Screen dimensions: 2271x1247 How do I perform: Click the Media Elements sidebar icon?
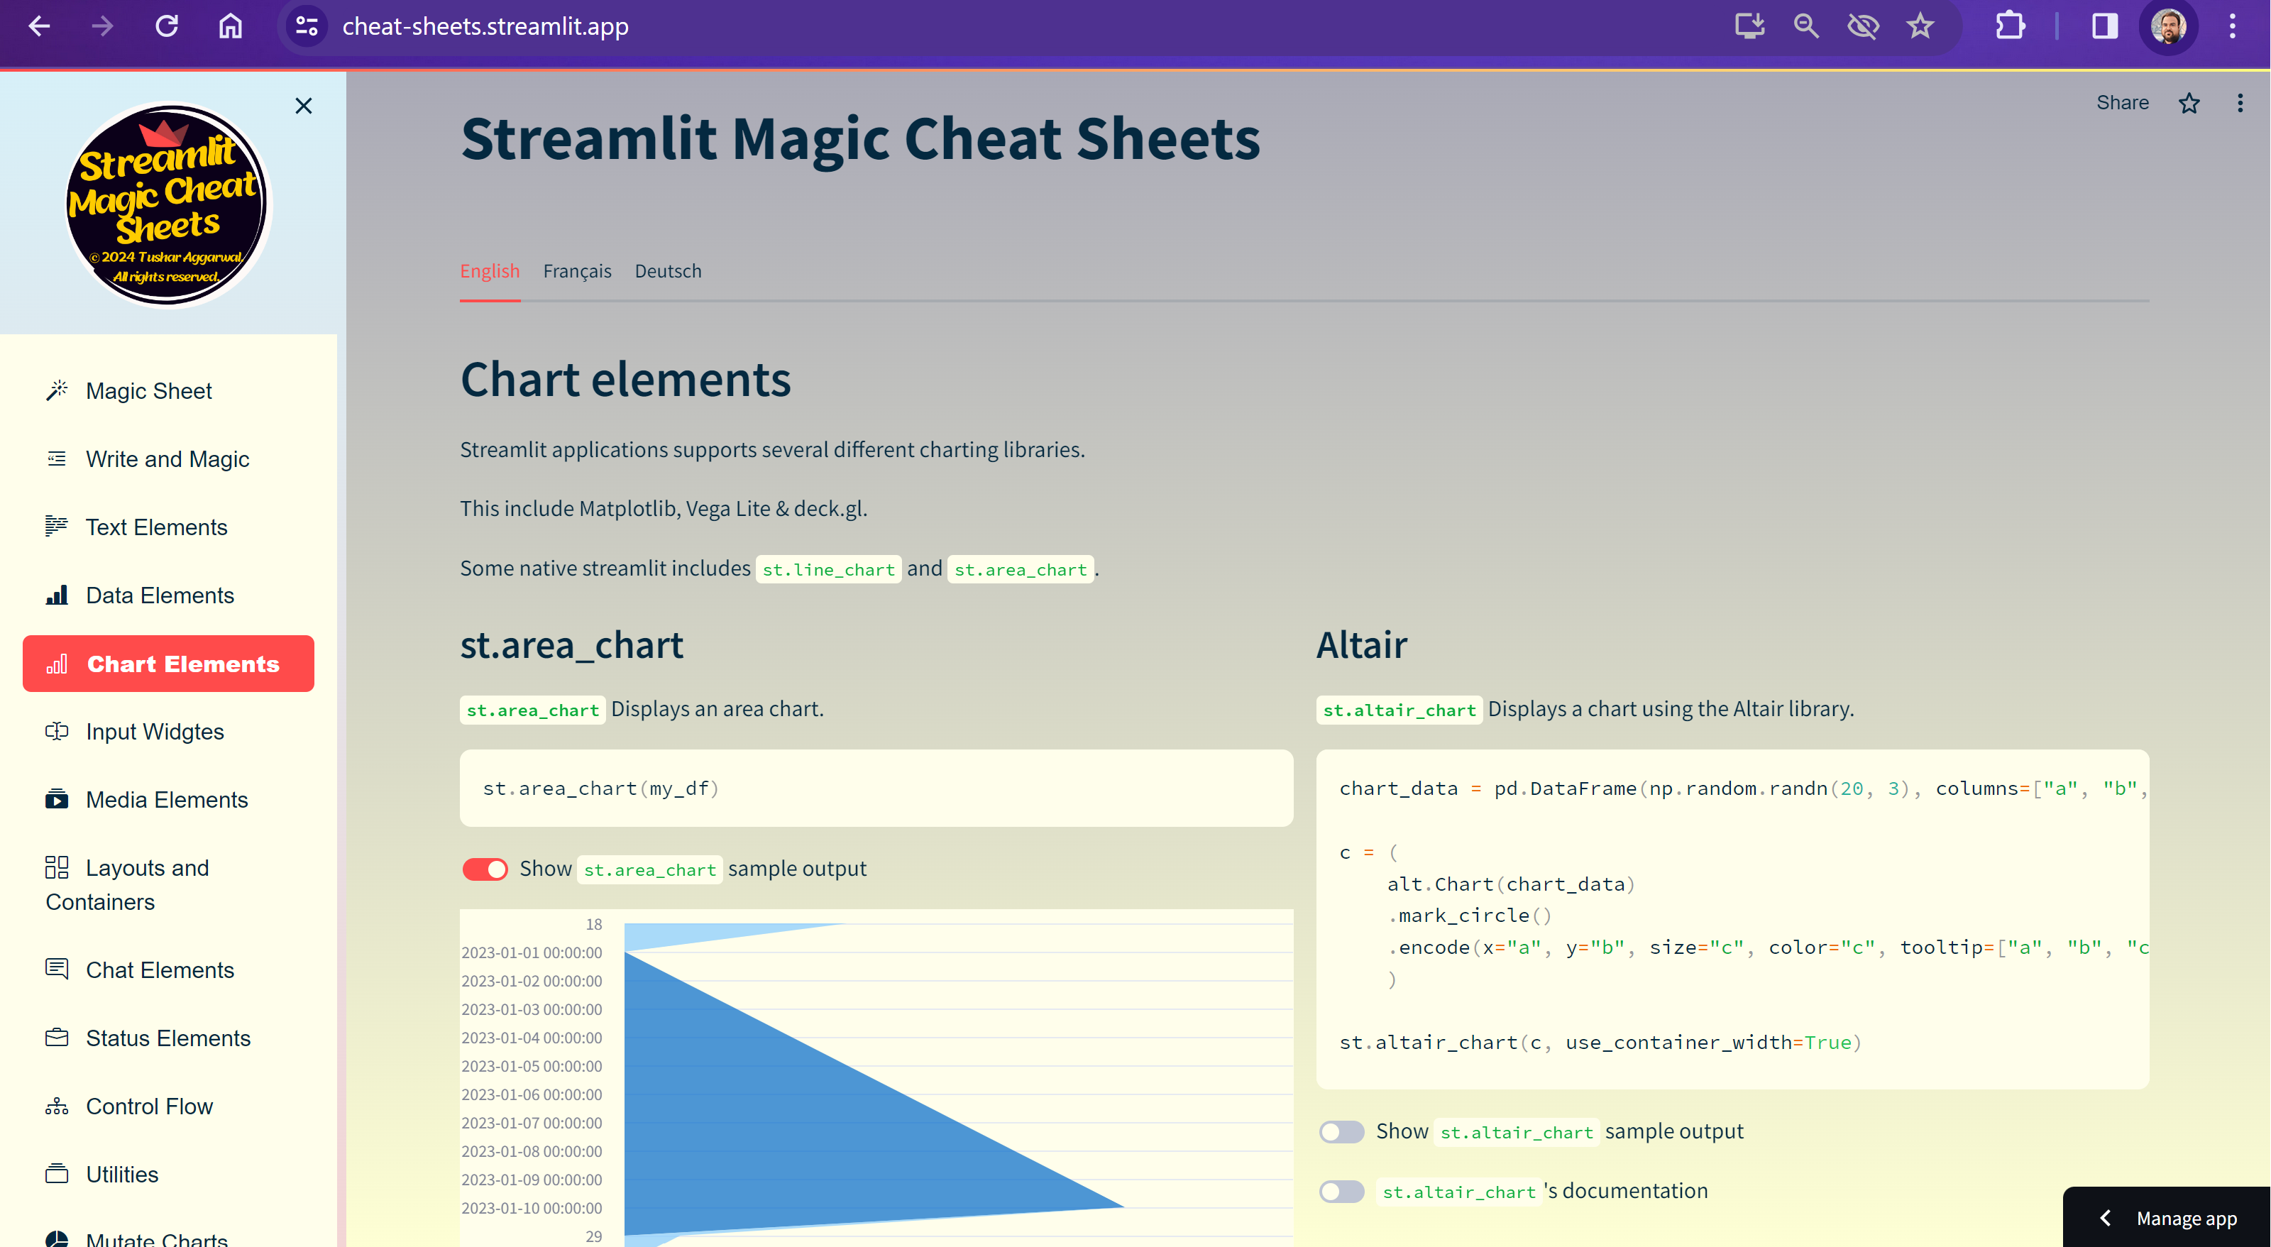(x=55, y=798)
